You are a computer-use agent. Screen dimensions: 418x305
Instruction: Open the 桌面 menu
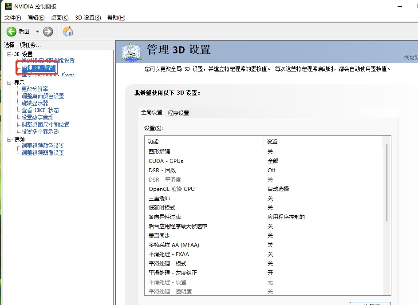(x=59, y=17)
